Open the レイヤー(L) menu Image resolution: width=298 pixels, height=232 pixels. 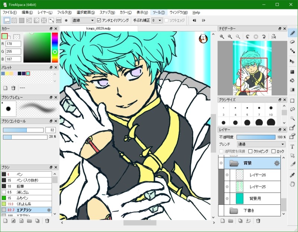45,12
